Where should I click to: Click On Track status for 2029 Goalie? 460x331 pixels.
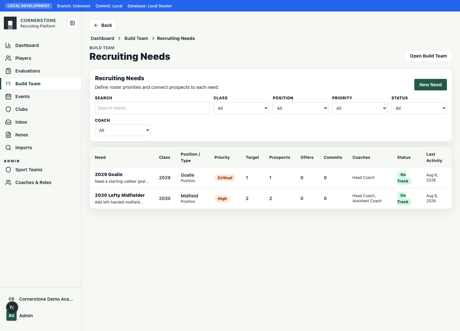[404, 178]
